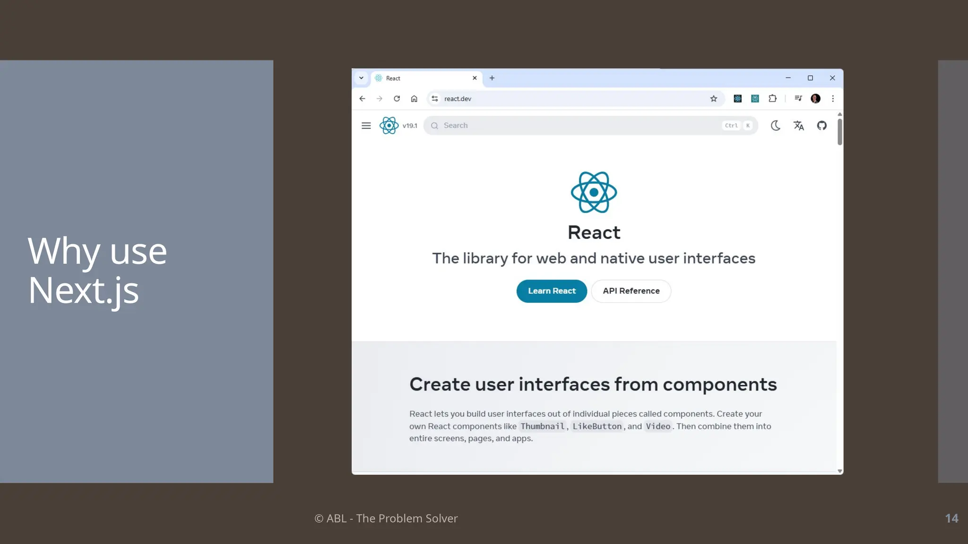Open the browser profile avatar

click(816, 99)
